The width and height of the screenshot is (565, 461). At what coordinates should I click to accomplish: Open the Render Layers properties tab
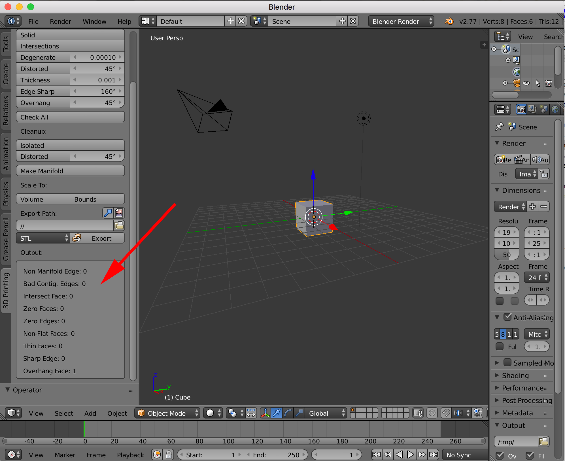532,109
